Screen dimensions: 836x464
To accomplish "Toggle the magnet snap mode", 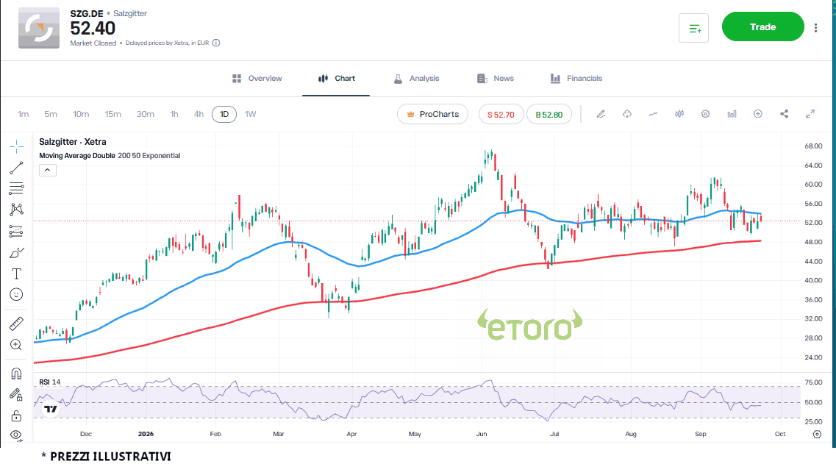I will [16, 374].
